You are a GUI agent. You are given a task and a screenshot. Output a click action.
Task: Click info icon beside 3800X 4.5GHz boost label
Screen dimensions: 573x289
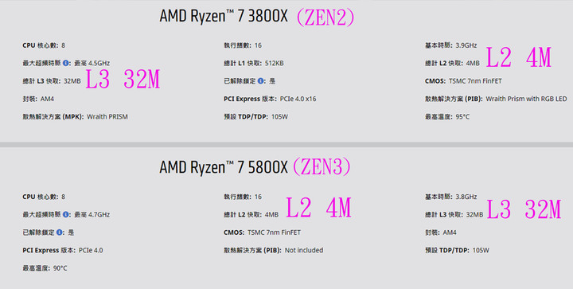(x=66, y=63)
